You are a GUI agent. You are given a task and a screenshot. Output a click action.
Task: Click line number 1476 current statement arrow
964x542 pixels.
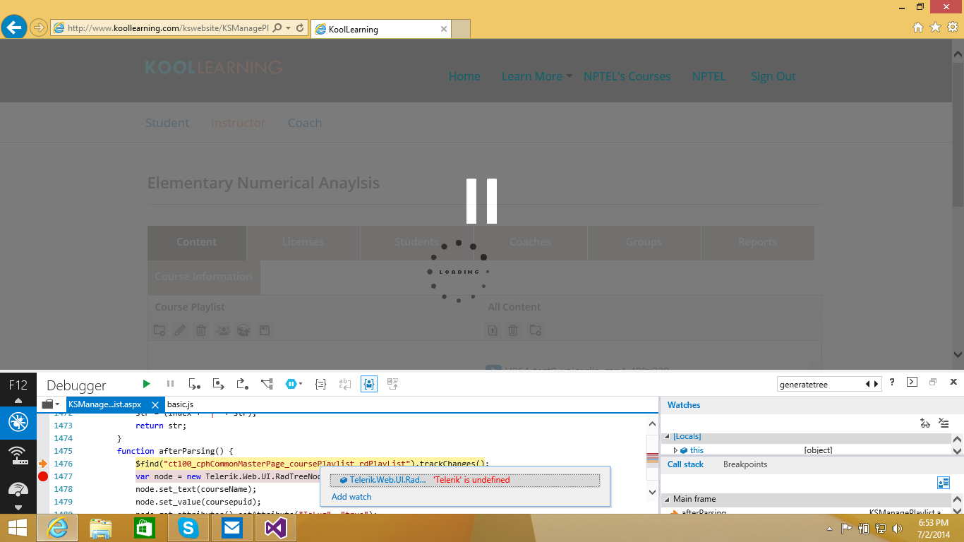(42, 464)
